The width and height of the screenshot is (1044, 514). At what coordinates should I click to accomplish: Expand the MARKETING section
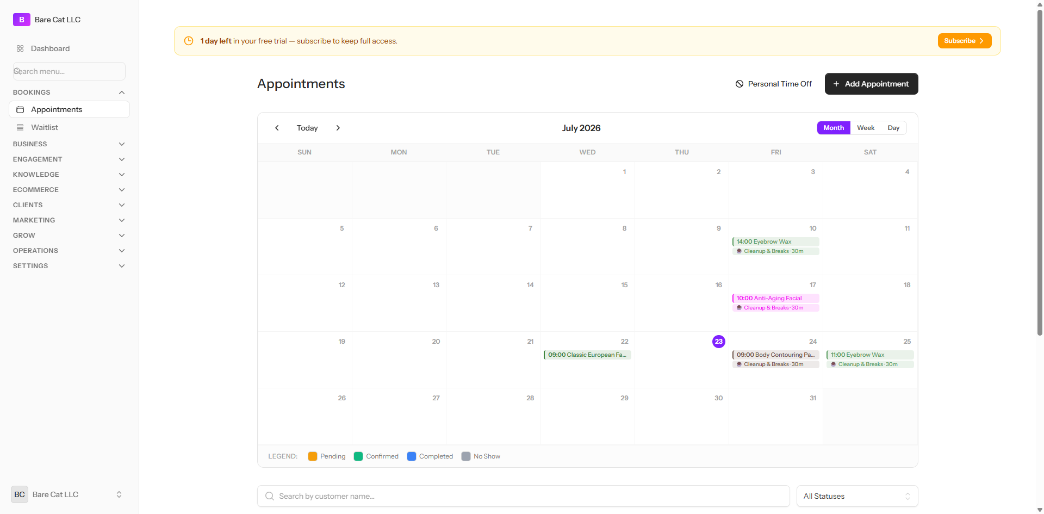(x=69, y=220)
